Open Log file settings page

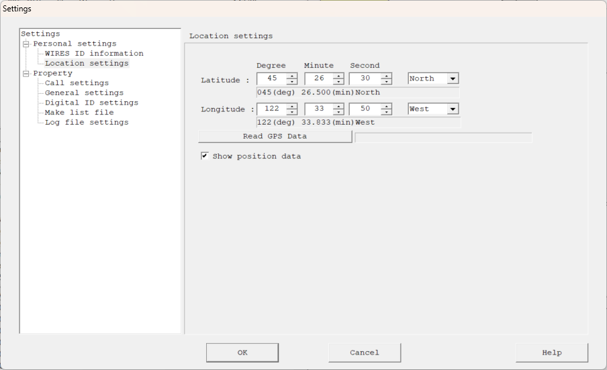[87, 123]
